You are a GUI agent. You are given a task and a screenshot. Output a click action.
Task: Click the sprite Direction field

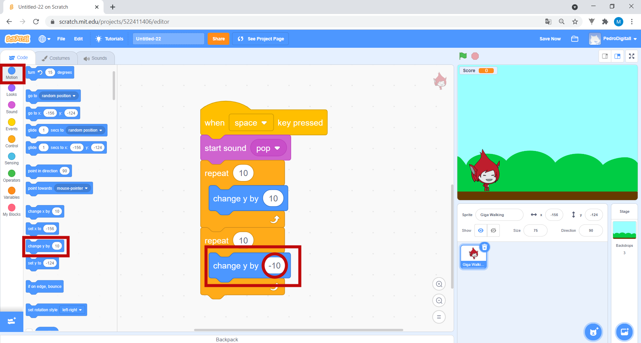pos(591,230)
